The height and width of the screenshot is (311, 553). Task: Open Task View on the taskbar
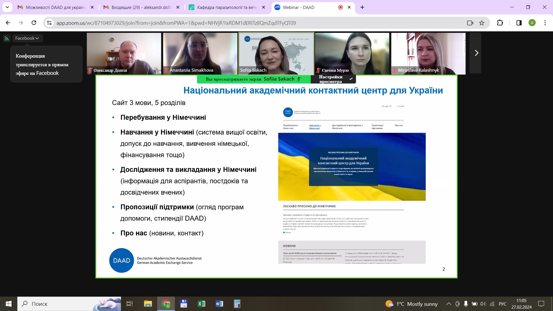[130, 304]
